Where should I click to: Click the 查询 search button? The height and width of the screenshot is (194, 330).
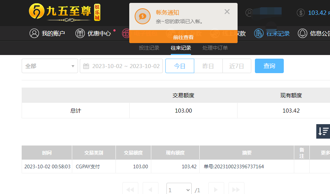(269, 66)
